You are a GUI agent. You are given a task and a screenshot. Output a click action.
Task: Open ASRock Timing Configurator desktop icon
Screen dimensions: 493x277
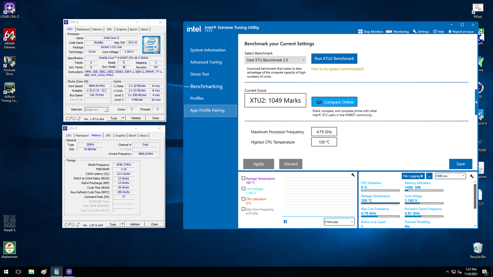(x=10, y=92)
